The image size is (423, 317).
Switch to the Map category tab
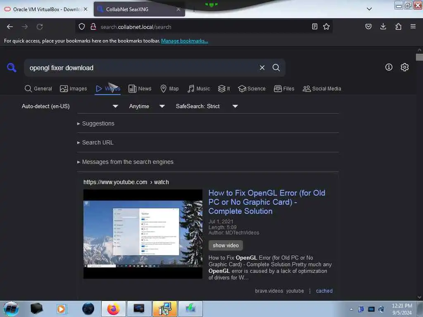click(169, 89)
